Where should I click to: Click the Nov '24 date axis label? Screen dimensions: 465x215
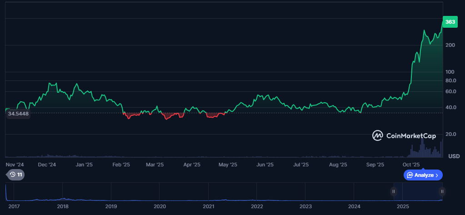pyautogui.click(x=14, y=165)
